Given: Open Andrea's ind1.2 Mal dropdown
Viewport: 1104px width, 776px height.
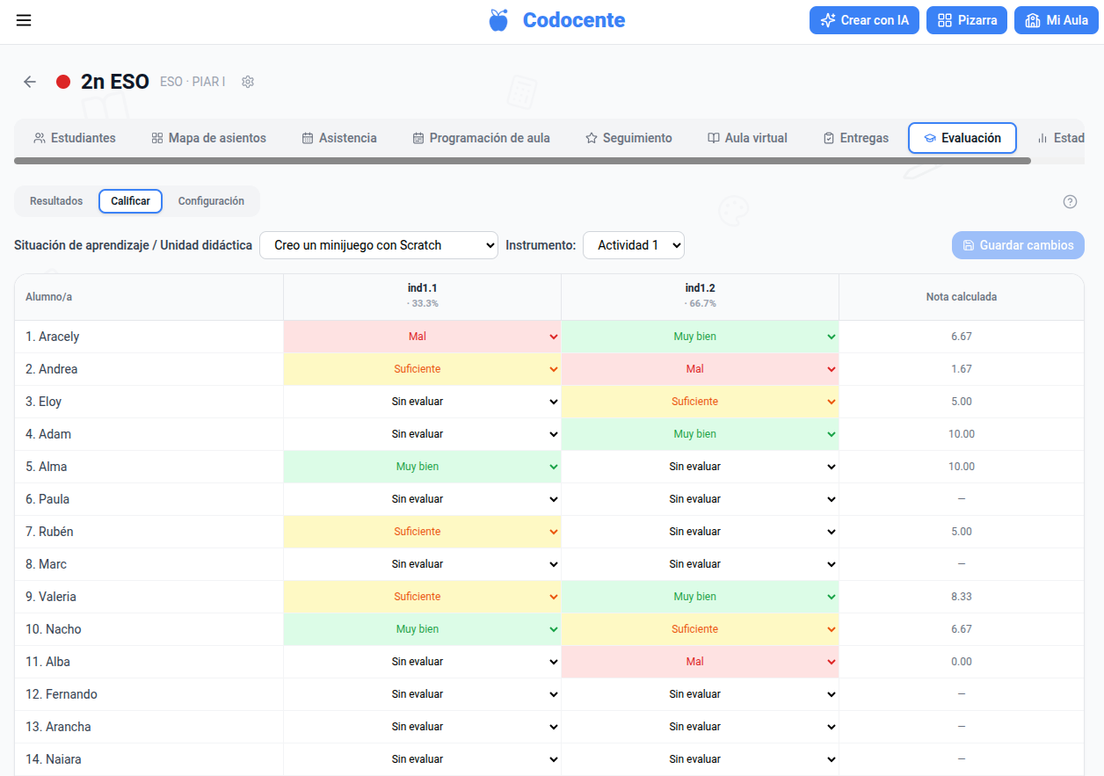Looking at the screenshot, I should [x=700, y=369].
